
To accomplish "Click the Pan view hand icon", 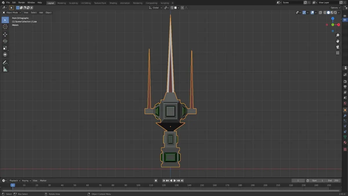I will tap(338, 41).
